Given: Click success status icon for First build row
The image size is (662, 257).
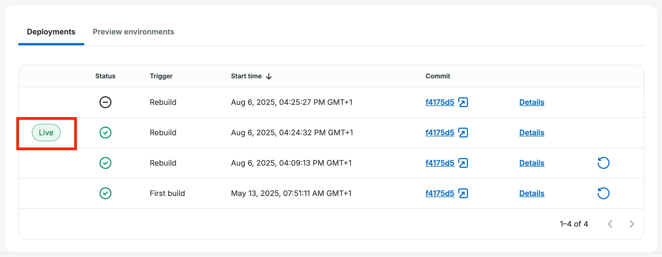Looking at the screenshot, I should pyautogui.click(x=105, y=193).
